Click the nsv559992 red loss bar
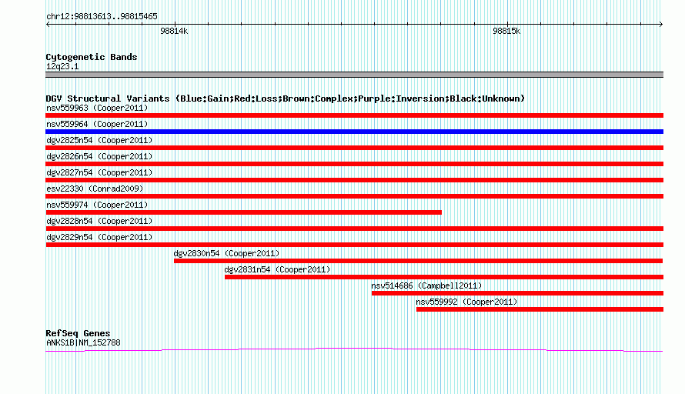 [x=540, y=309]
